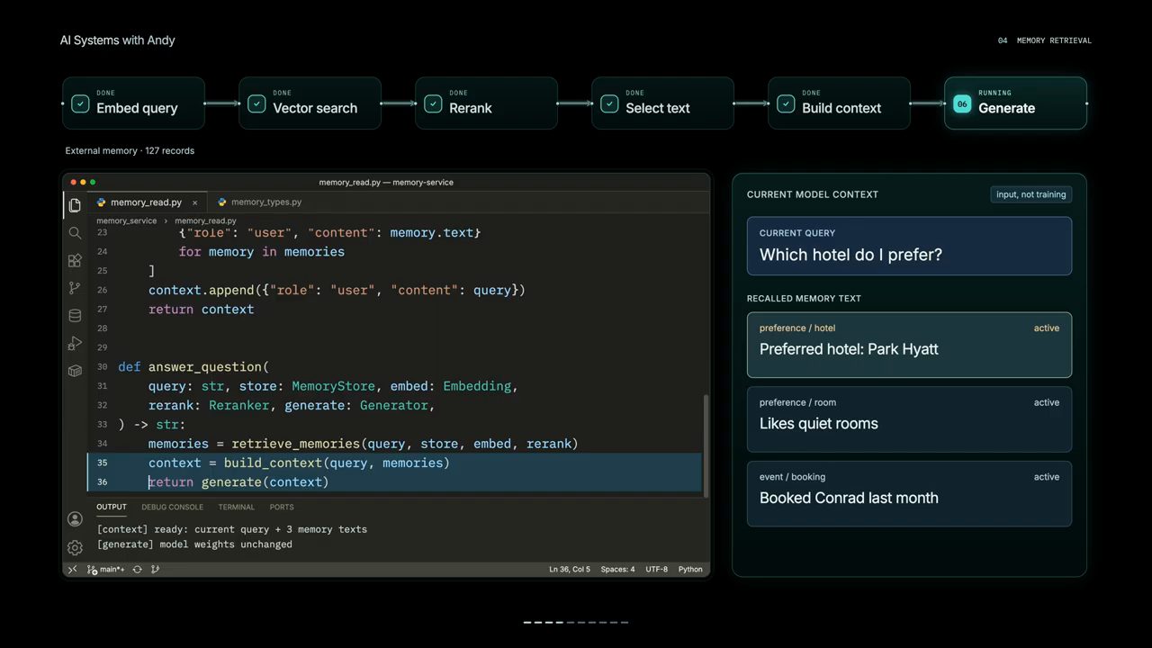Open the Run and Debug view
This screenshot has height=648, width=1152.
[x=75, y=343]
